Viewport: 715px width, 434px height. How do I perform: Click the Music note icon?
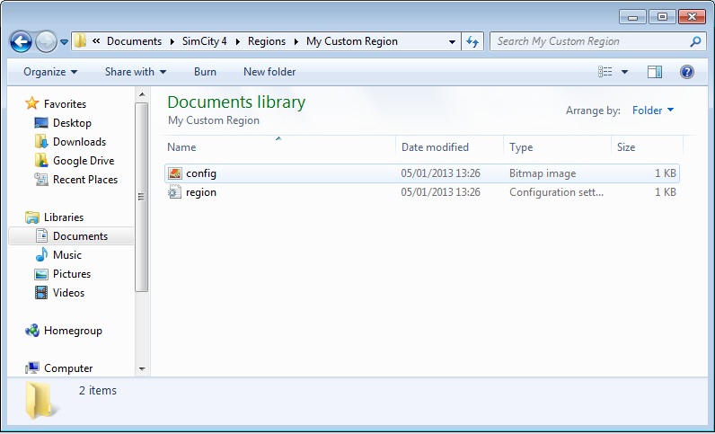coord(41,254)
